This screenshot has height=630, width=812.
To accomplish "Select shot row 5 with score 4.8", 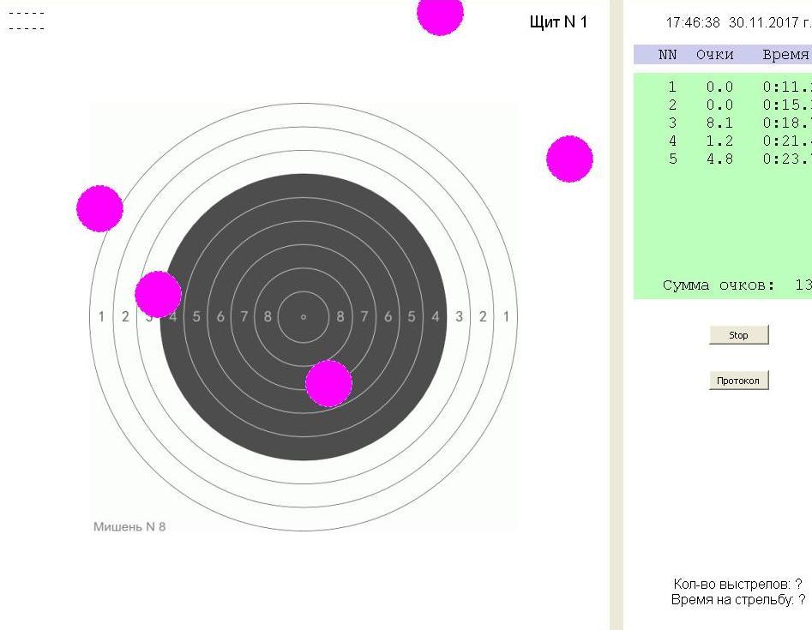I will (x=720, y=159).
